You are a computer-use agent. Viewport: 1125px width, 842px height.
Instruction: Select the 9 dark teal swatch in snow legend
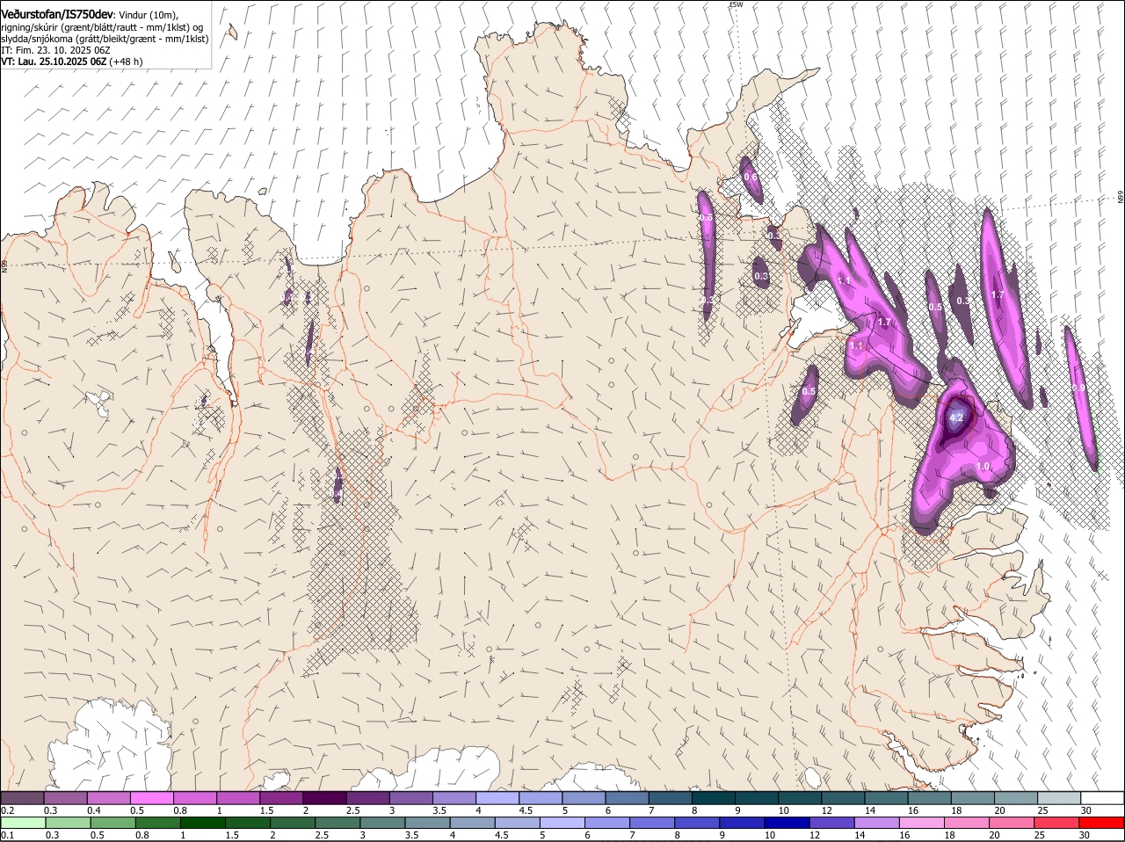[x=758, y=798]
